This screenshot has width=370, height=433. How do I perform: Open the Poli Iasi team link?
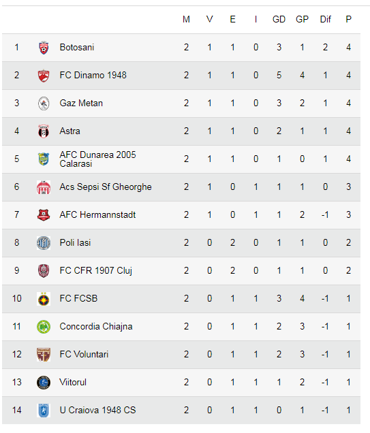pos(75,243)
